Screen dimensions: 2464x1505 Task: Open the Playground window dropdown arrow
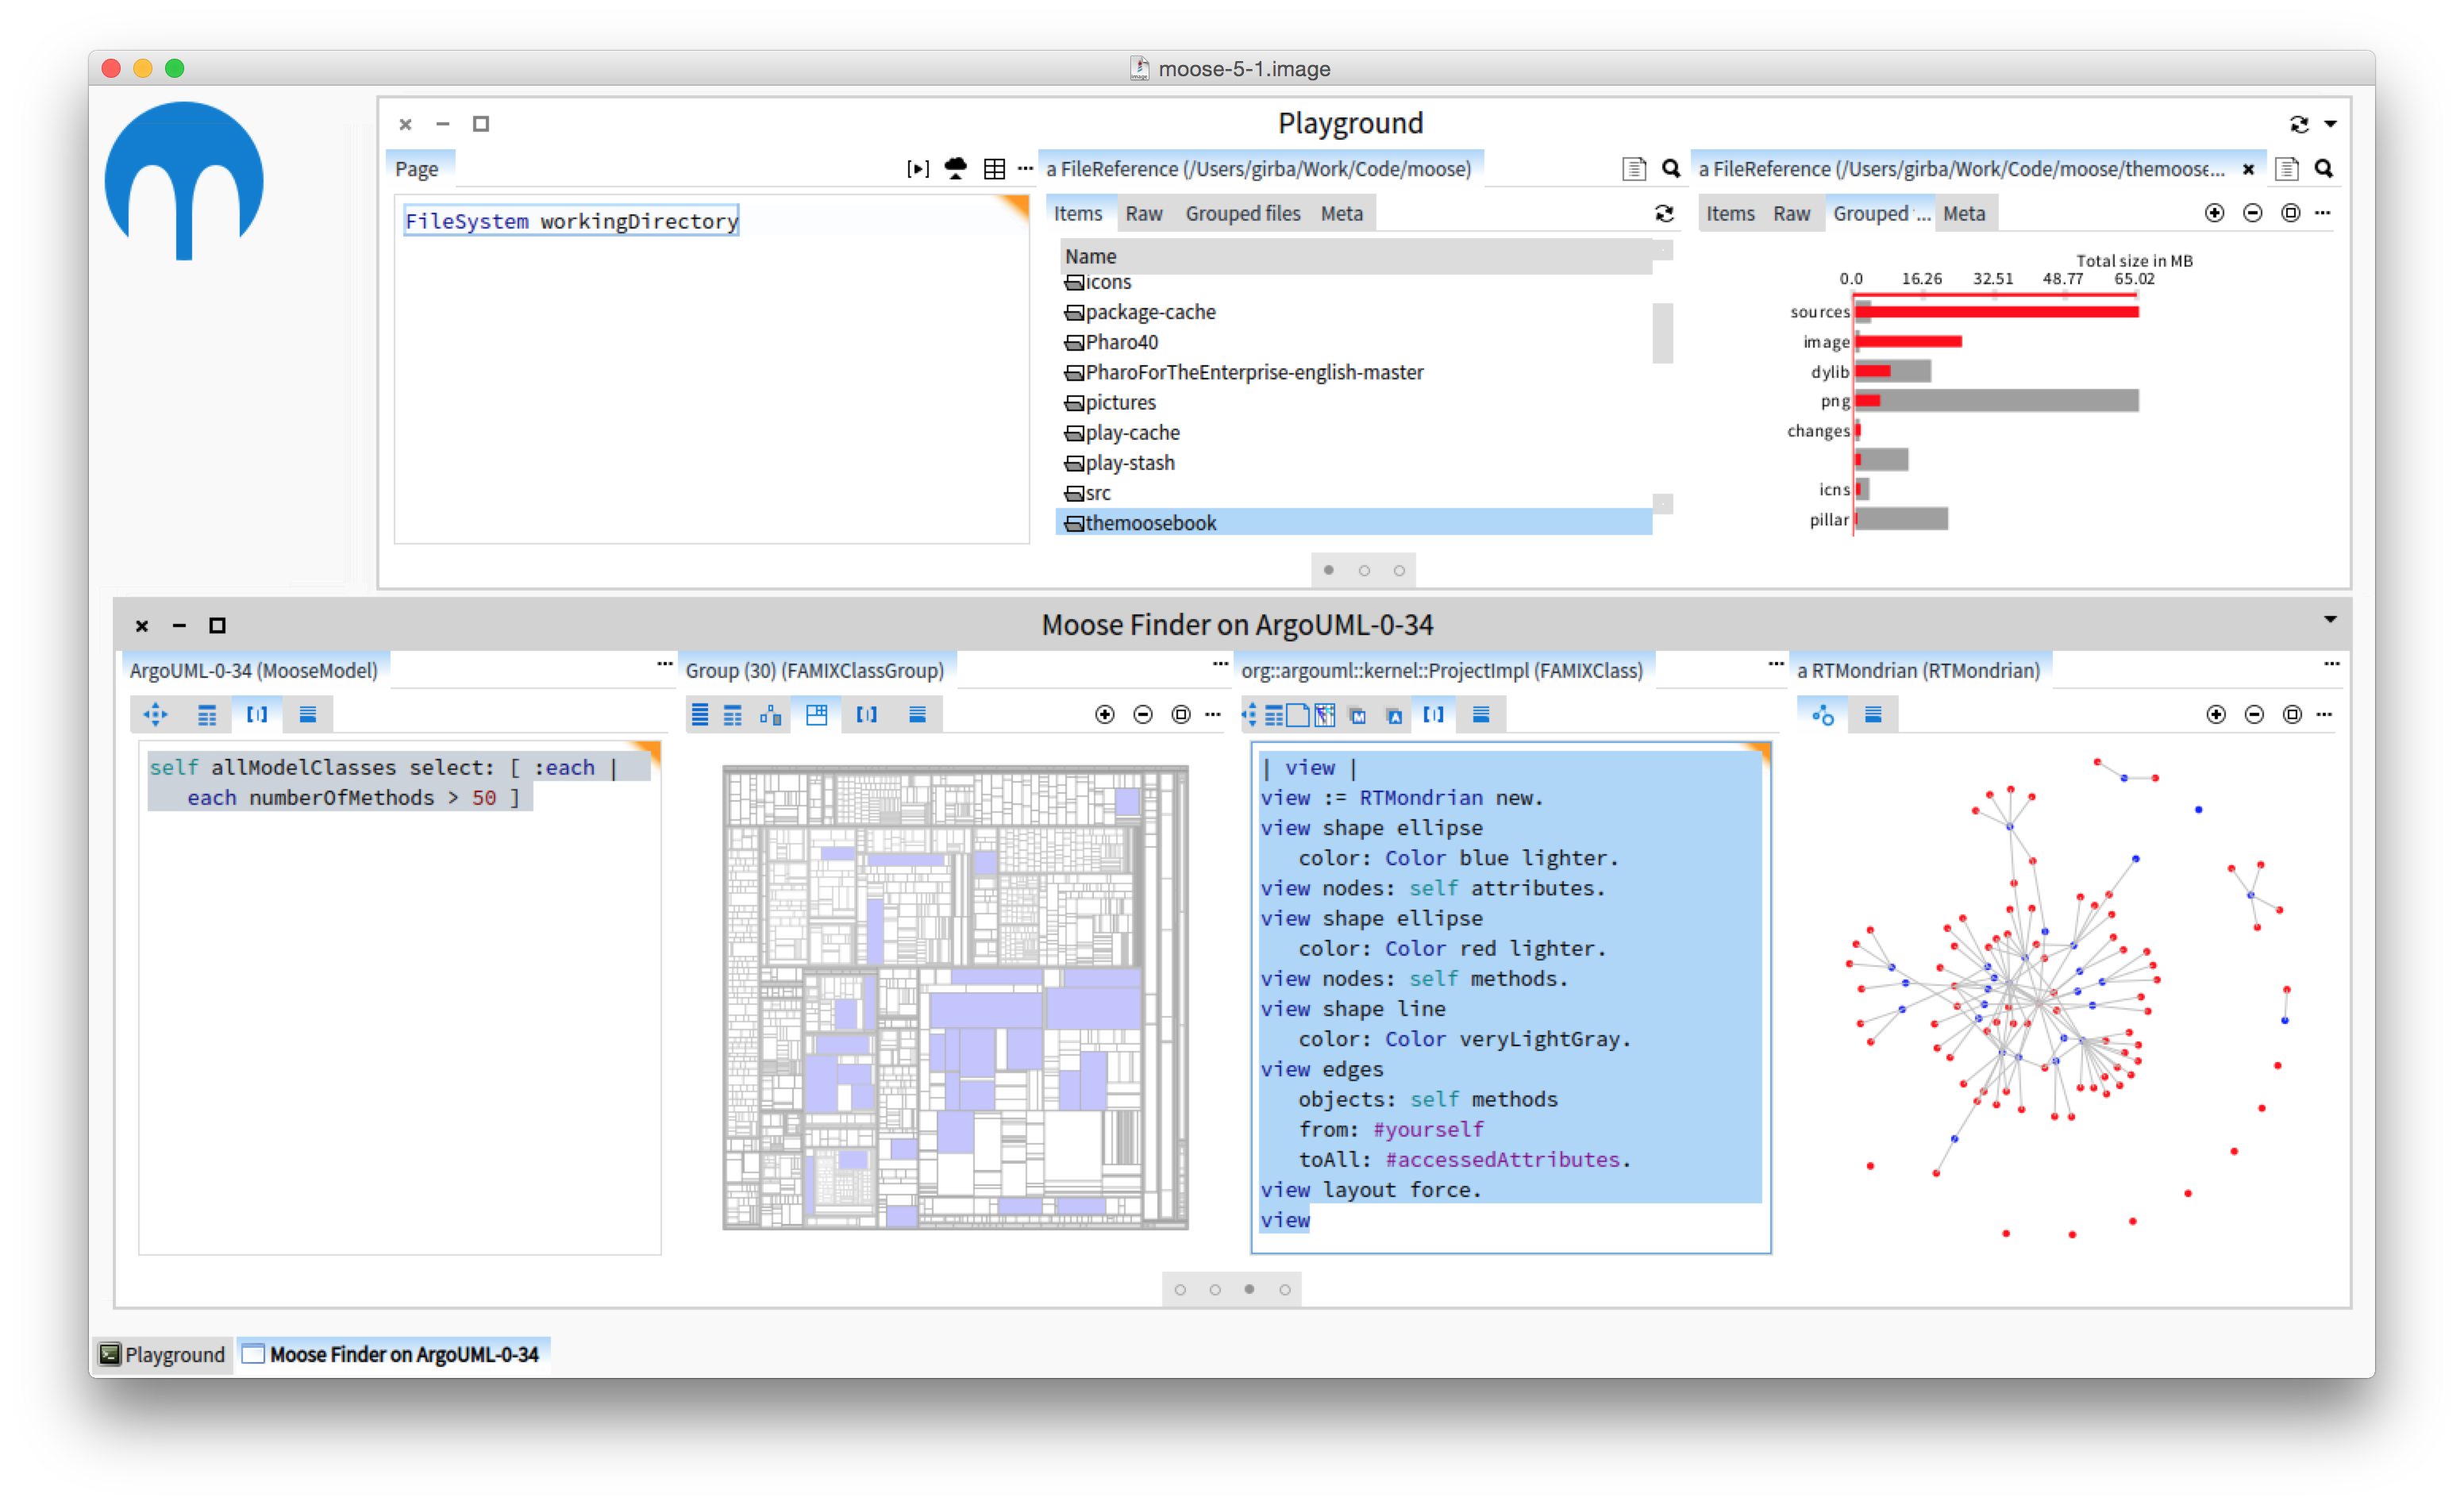coord(2330,124)
